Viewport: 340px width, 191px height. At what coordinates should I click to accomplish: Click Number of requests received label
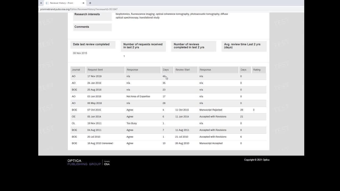(143, 46)
